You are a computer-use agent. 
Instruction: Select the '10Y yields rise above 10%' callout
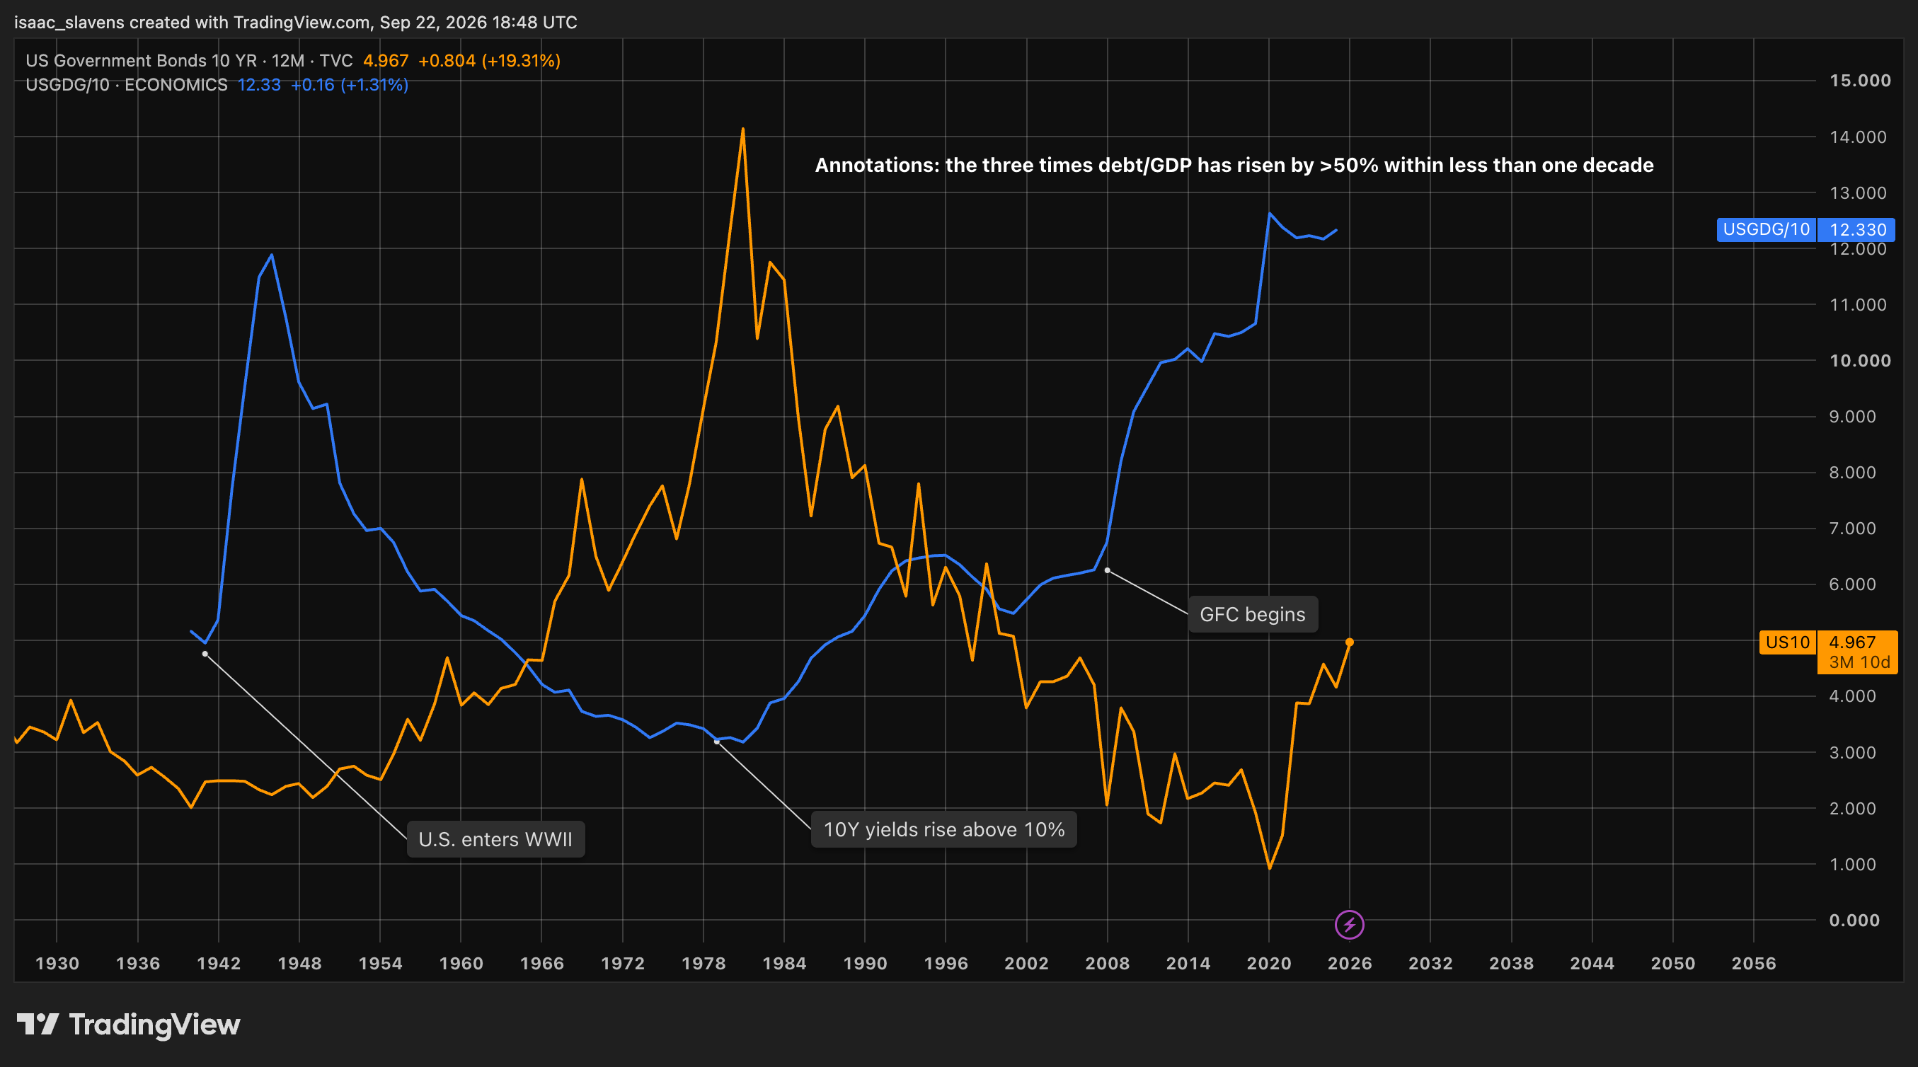tap(943, 829)
